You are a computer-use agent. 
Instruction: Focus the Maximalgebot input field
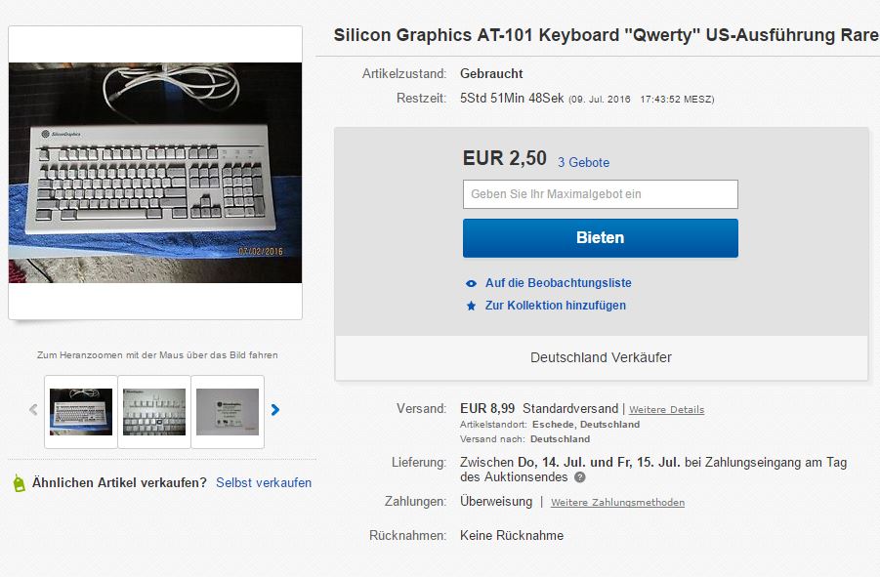600,194
